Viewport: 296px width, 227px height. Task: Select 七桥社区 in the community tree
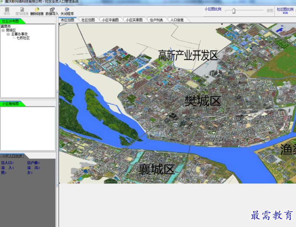point(23,38)
